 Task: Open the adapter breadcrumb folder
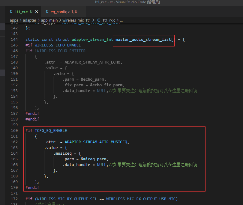(29, 20)
